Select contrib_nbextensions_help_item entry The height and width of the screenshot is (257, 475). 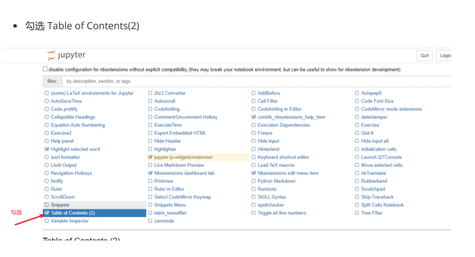(291, 117)
